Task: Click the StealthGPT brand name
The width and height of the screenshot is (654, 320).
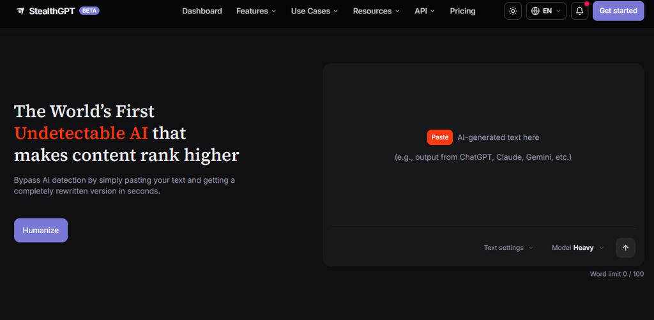Action: [x=52, y=11]
